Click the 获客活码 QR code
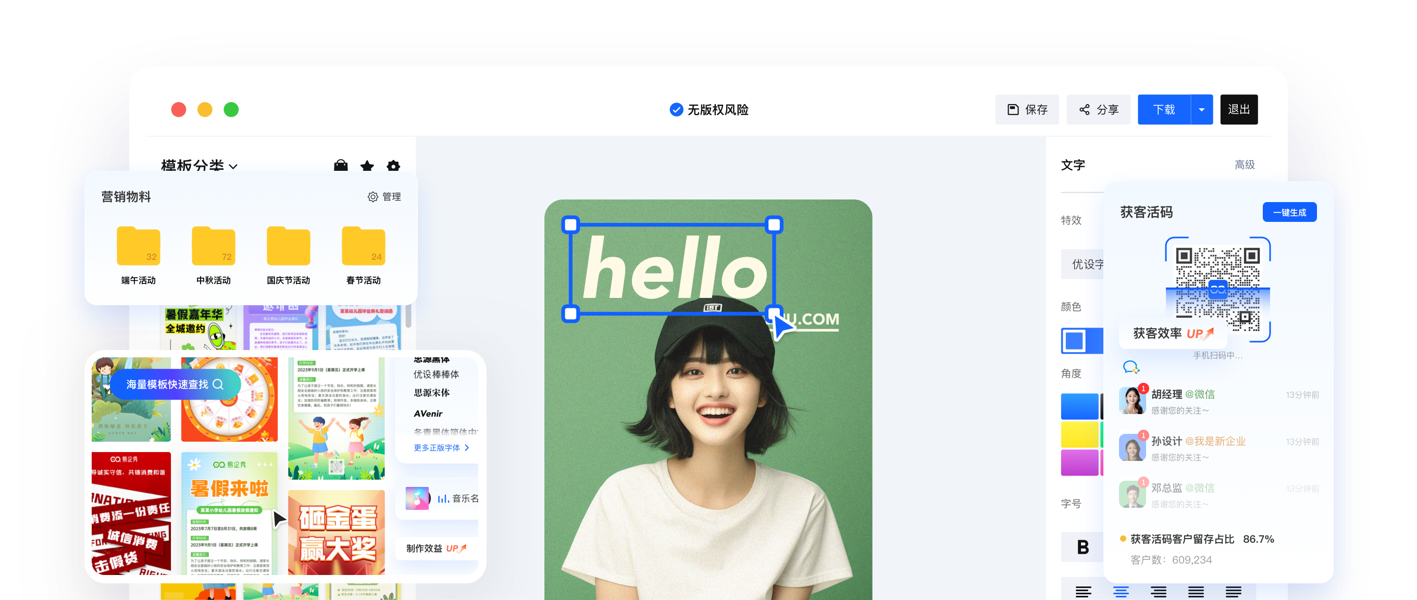The width and height of the screenshot is (1417, 600). (x=1217, y=289)
